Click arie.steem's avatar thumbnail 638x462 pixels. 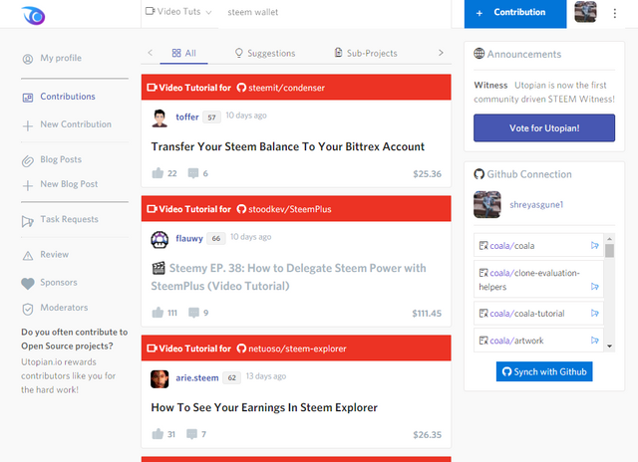159,378
